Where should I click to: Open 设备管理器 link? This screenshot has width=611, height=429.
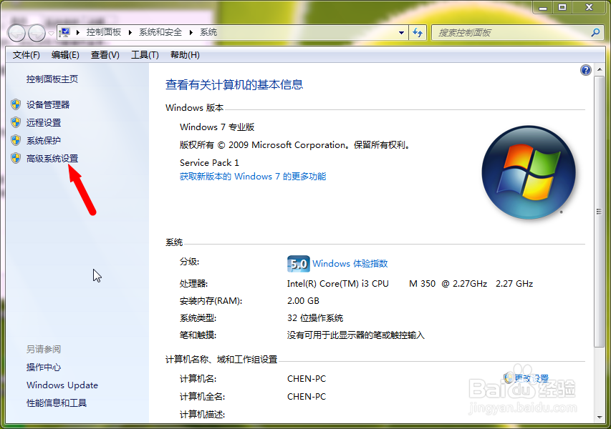click(48, 104)
